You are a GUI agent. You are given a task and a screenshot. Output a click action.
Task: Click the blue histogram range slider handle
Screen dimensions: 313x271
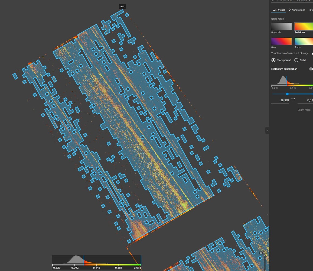coord(287,94)
